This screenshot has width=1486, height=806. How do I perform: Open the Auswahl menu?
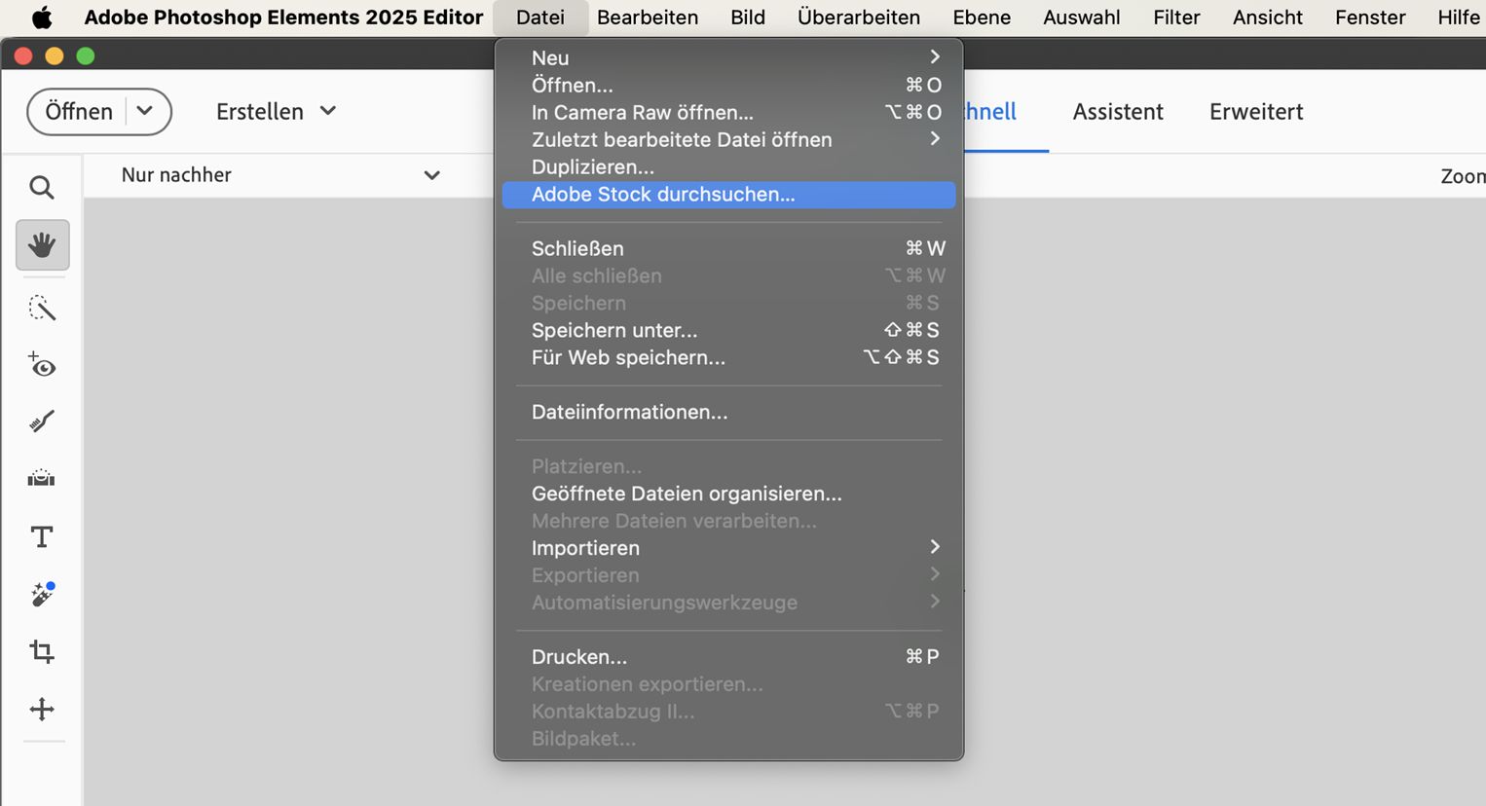(1082, 18)
